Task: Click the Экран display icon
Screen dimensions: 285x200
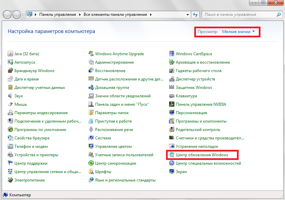Action: [172, 172]
